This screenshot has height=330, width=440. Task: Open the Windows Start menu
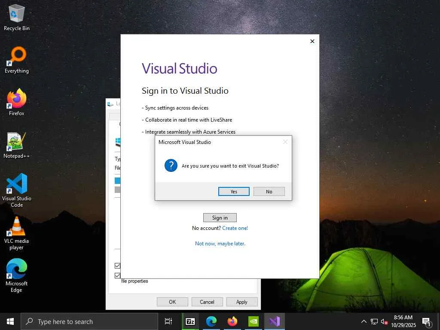[10, 321]
